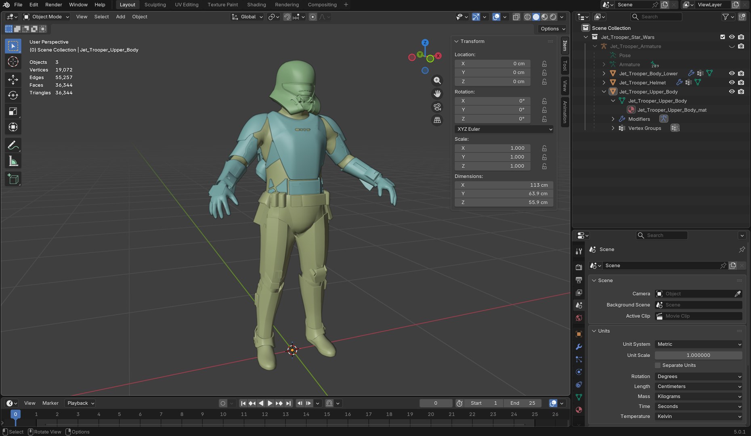Click the pan hand viewport icon

[x=437, y=94]
